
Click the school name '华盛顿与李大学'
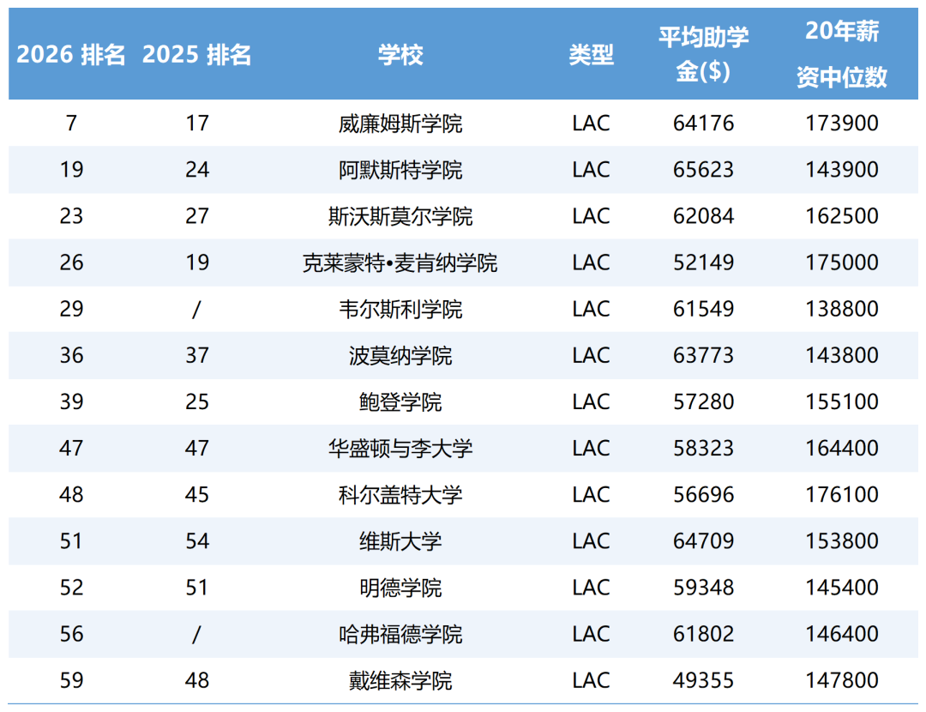tap(400, 449)
